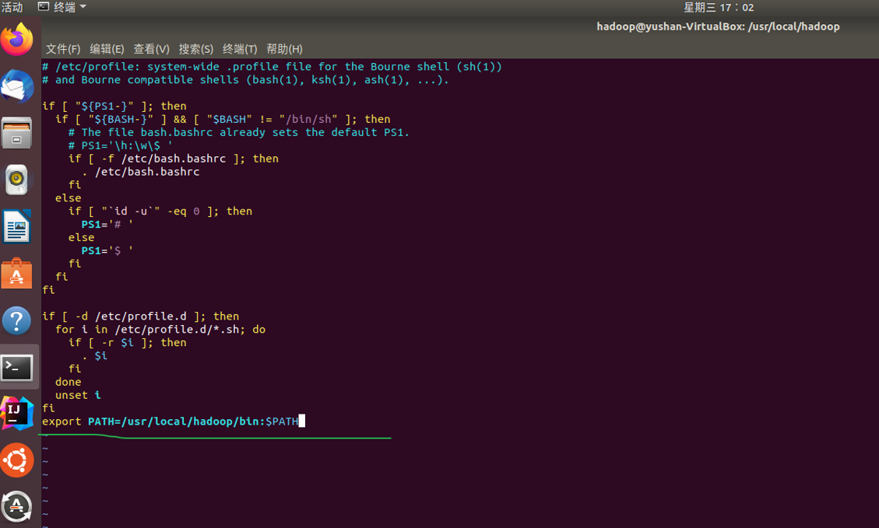This screenshot has width=879, height=528.
Task: Open Ubuntu Software store
Action: coord(17,274)
